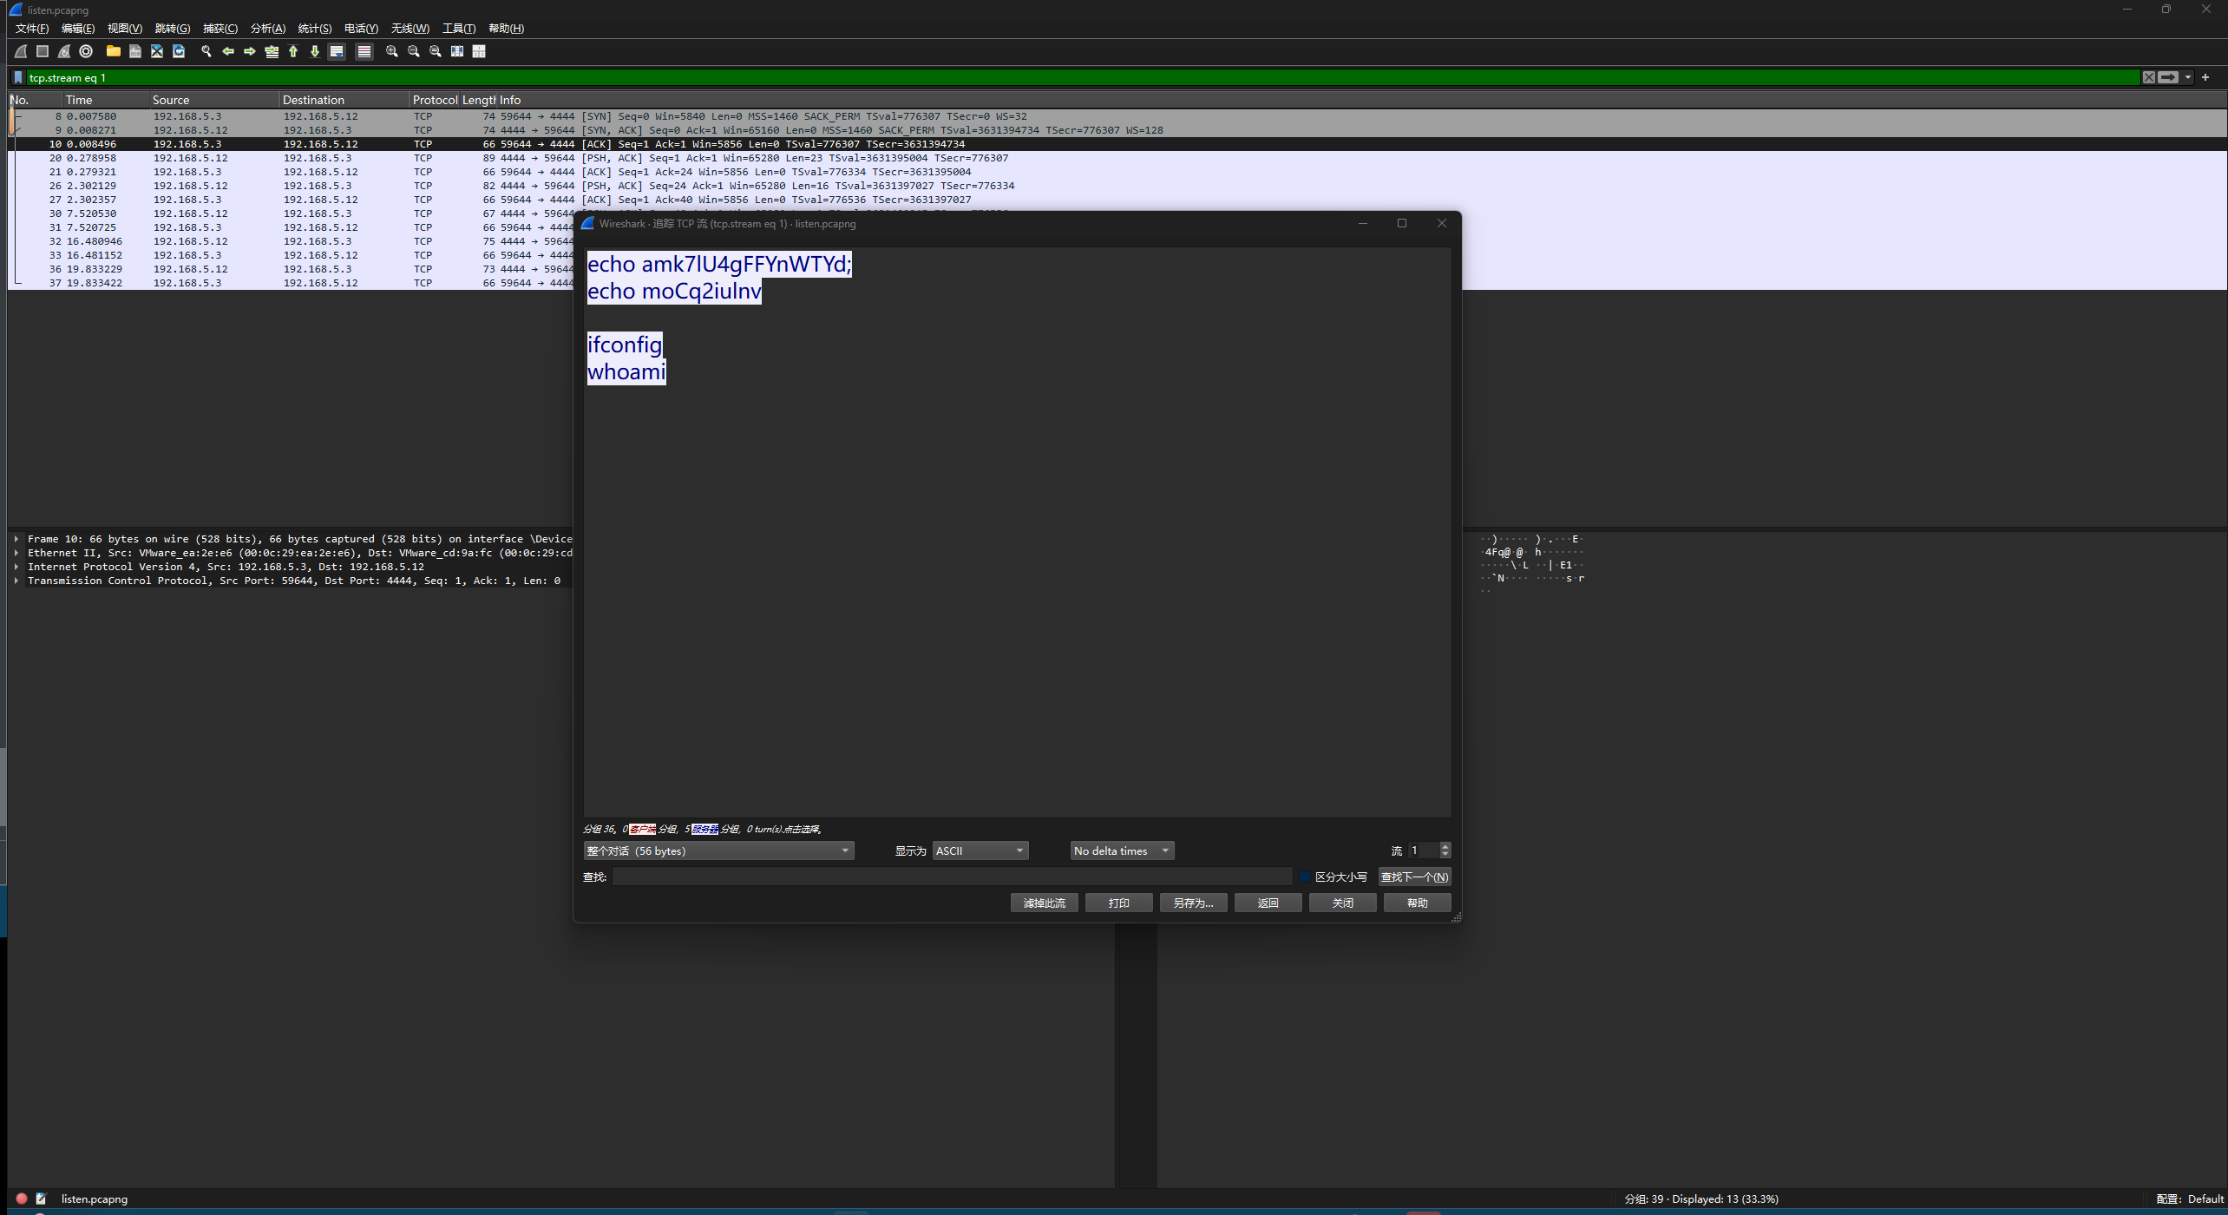
Task: Open the No delta times dropdown
Action: [x=1121, y=850]
